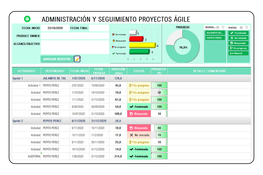263x175 pixels.
Task: Click the white No iniciada chart bar
Action: [x=133, y=33]
